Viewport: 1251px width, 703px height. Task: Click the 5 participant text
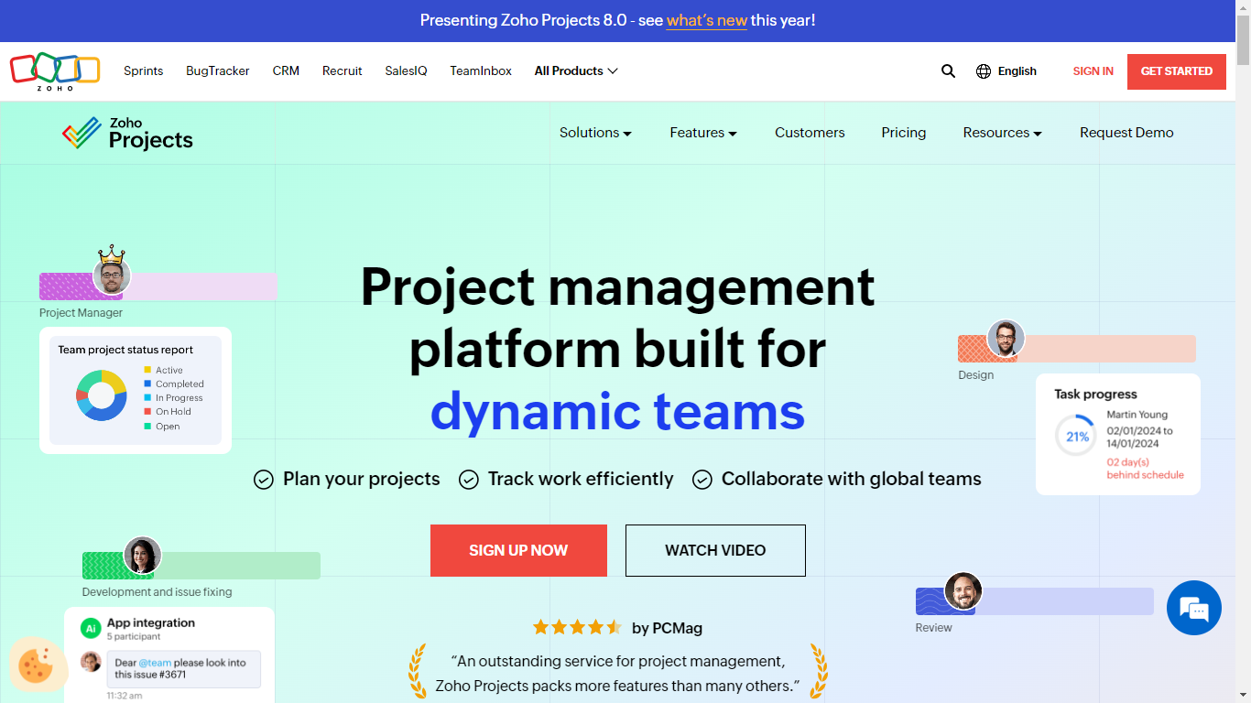134,636
